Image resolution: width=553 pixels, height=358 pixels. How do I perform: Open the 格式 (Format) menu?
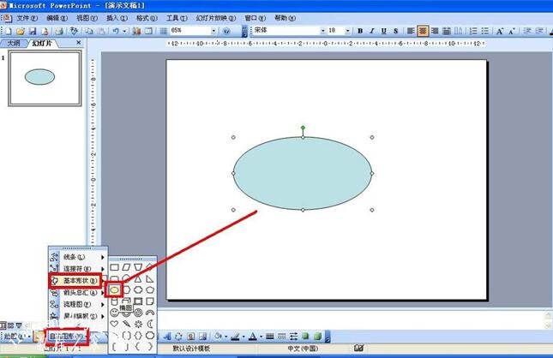tap(147, 18)
